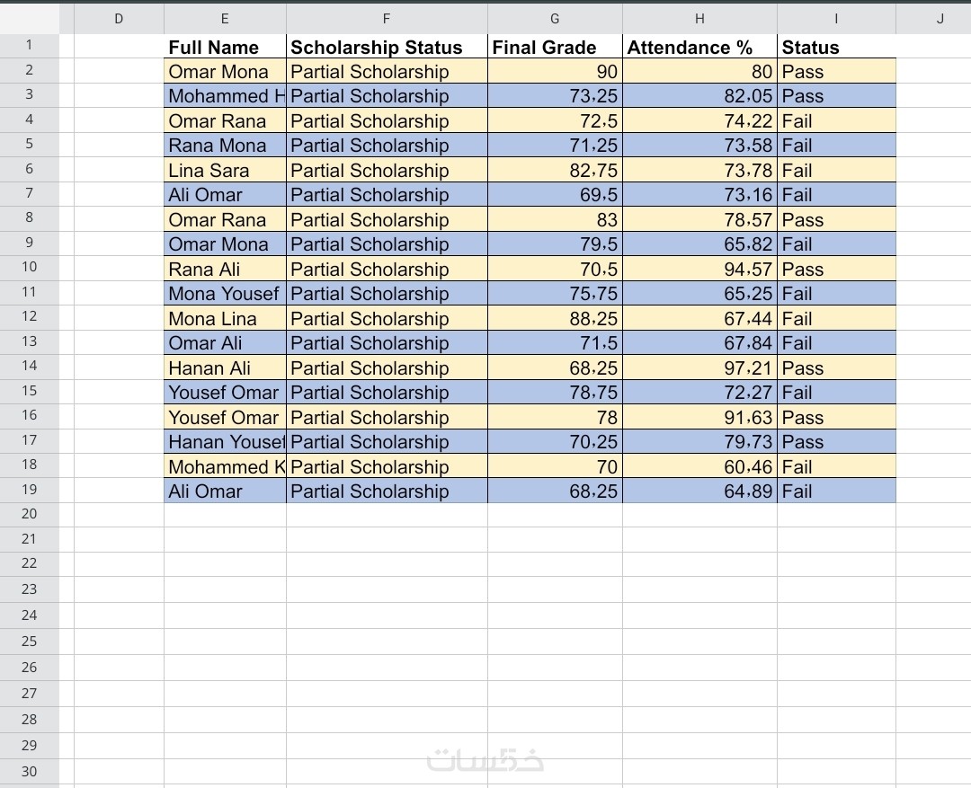The image size is (971, 788).
Task: Click the 'Status' header cell
Action: (x=836, y=48)
